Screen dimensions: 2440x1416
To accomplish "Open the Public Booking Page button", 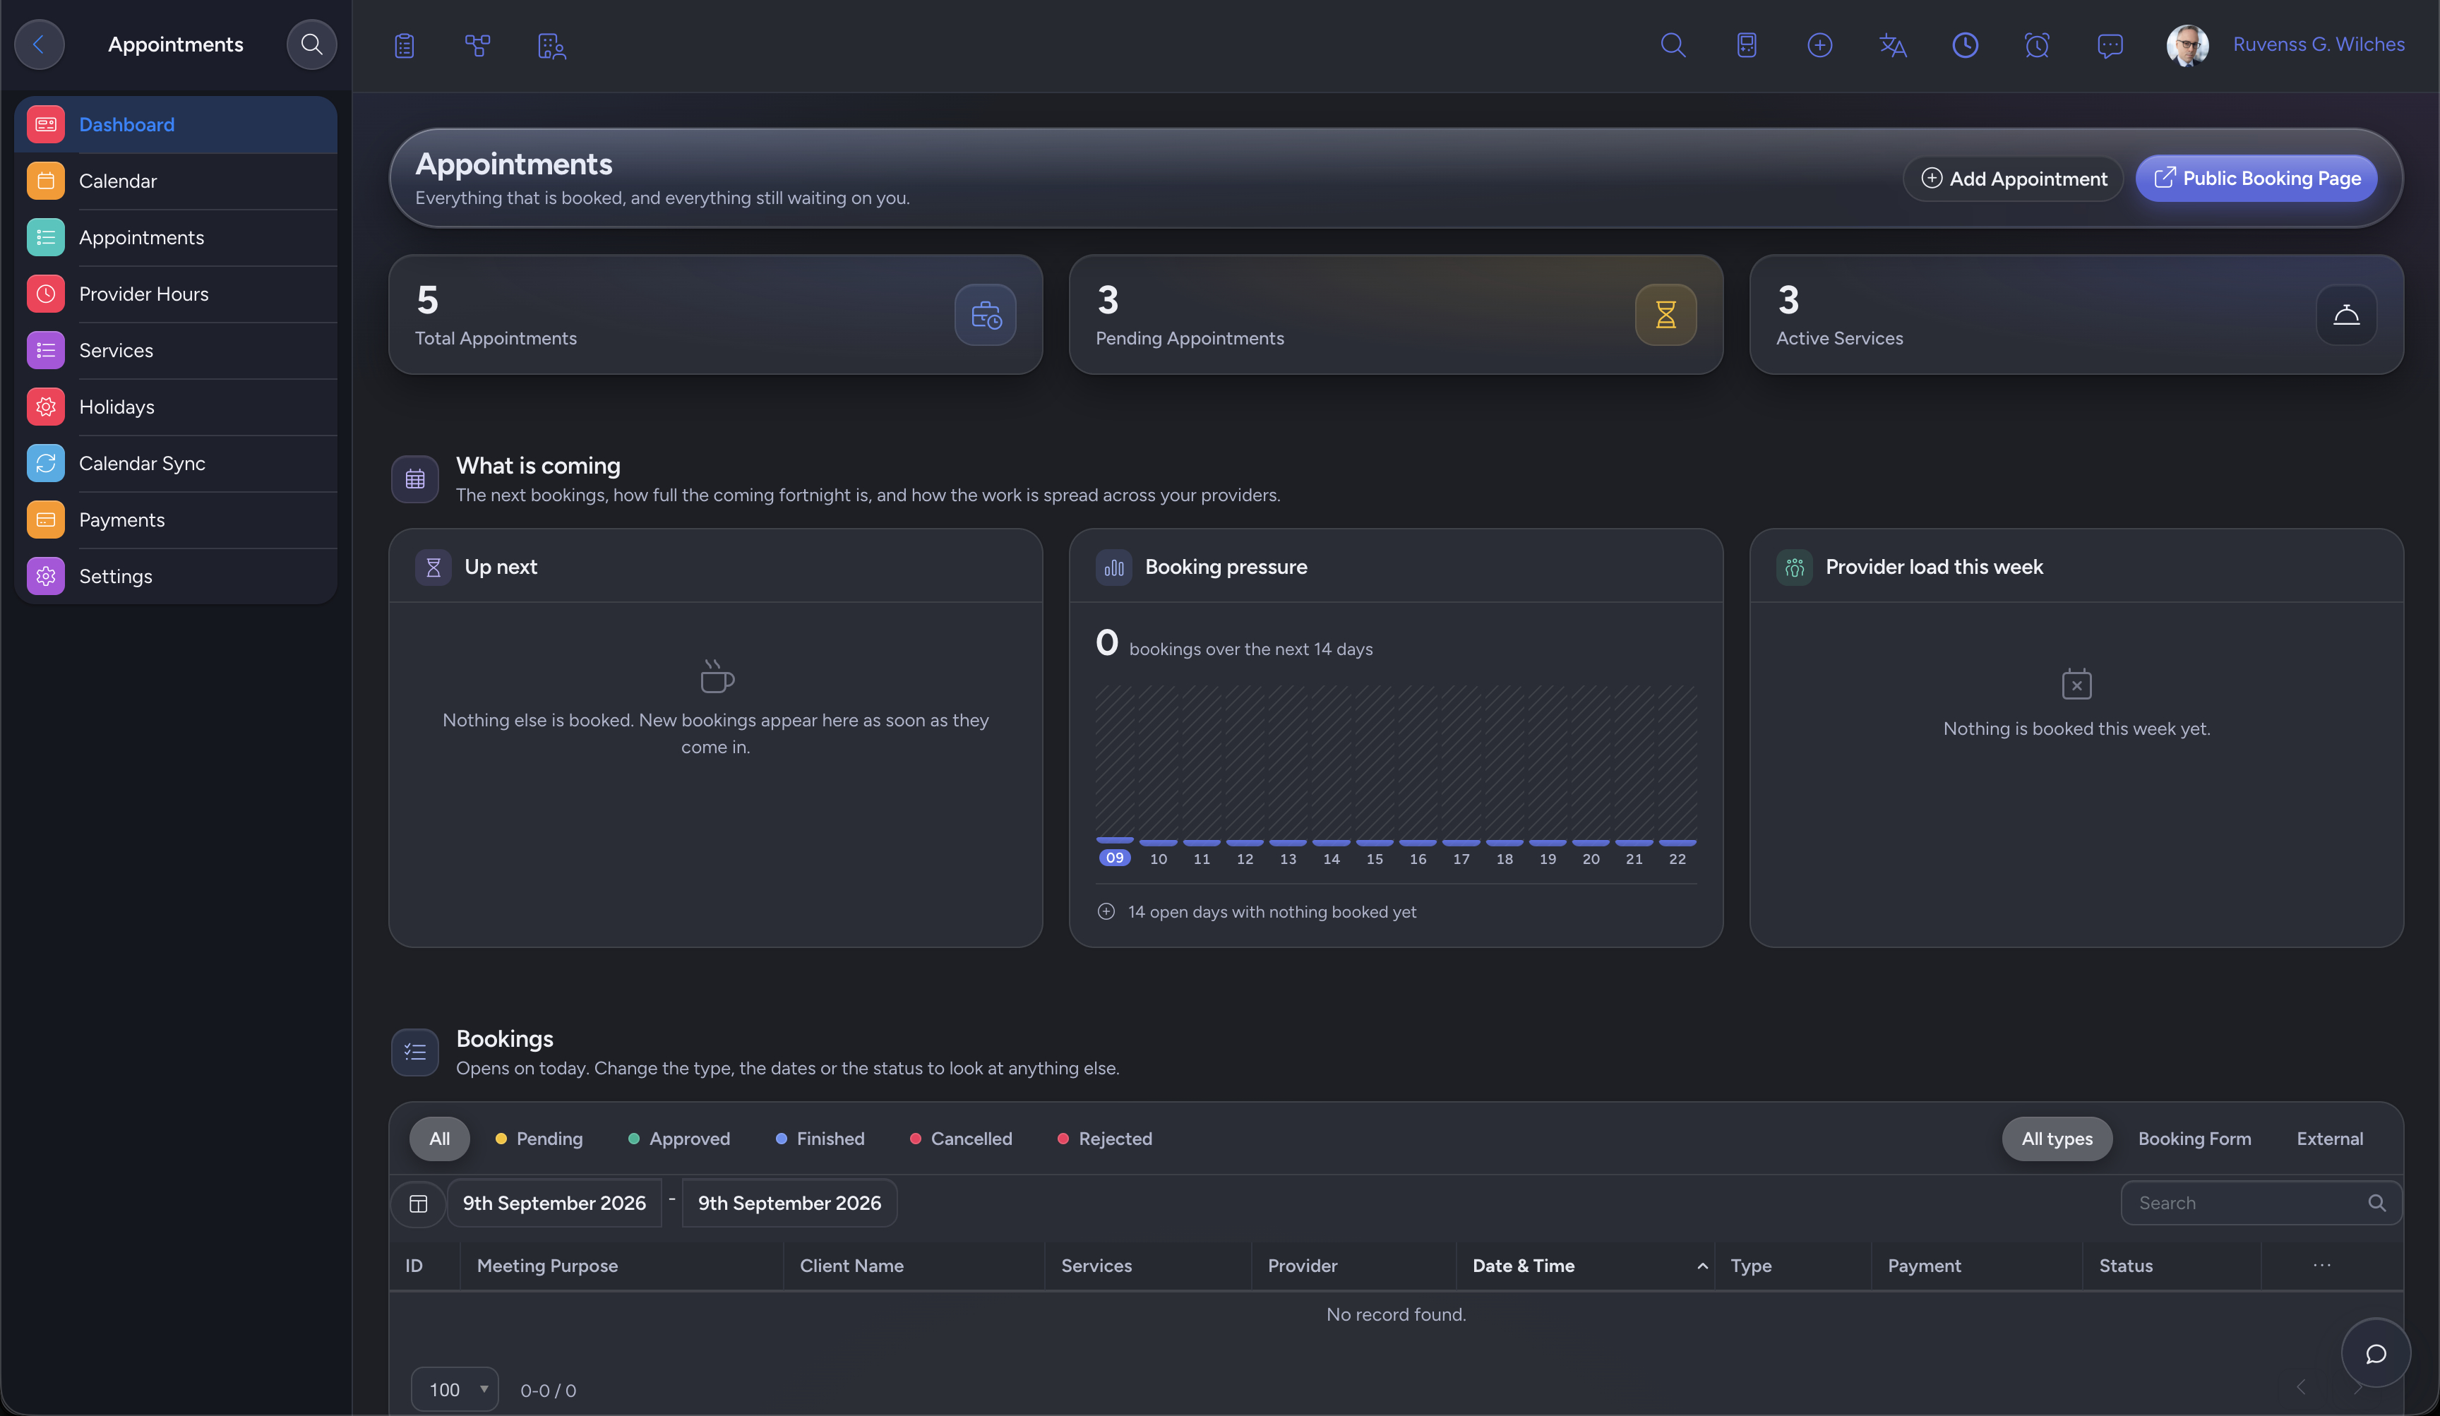I will coord(2256,178).
